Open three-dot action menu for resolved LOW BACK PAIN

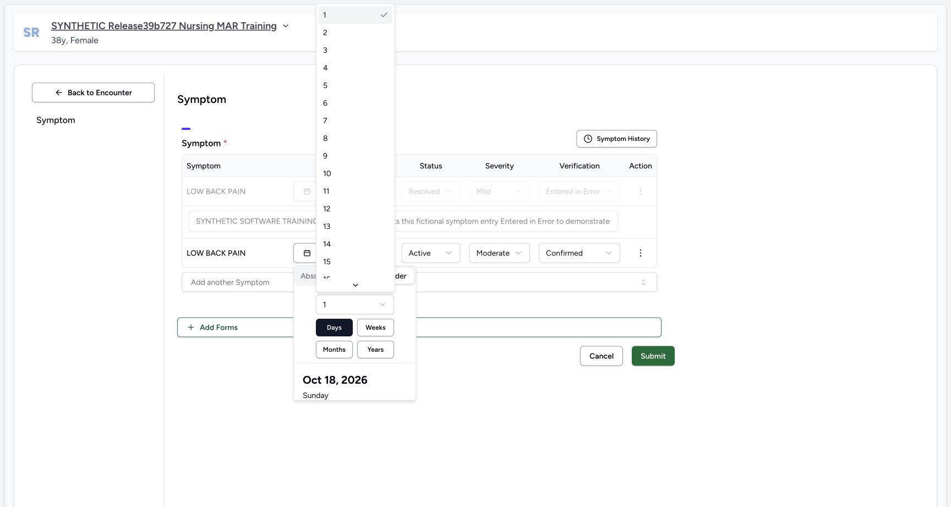[640, 192]
